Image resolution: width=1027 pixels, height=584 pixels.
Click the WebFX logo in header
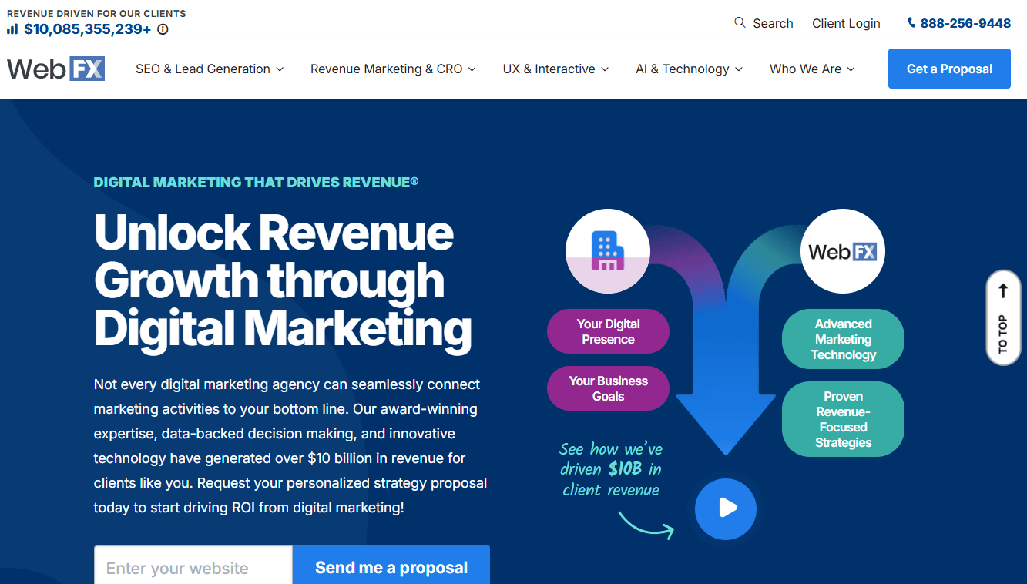point(55,69)
